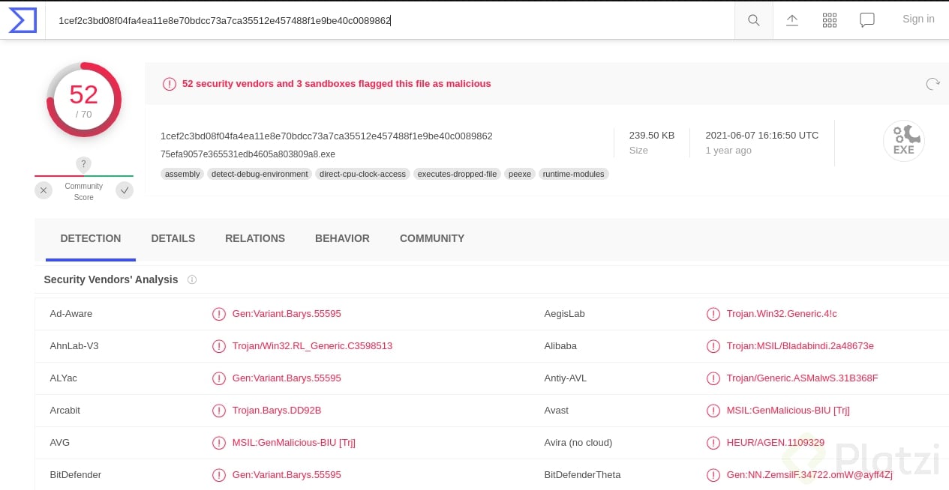The height and width of the screenshot is (490, 949).
Task: Select the warning icon in Antiy-AVL row
Action: pos(713,378)
